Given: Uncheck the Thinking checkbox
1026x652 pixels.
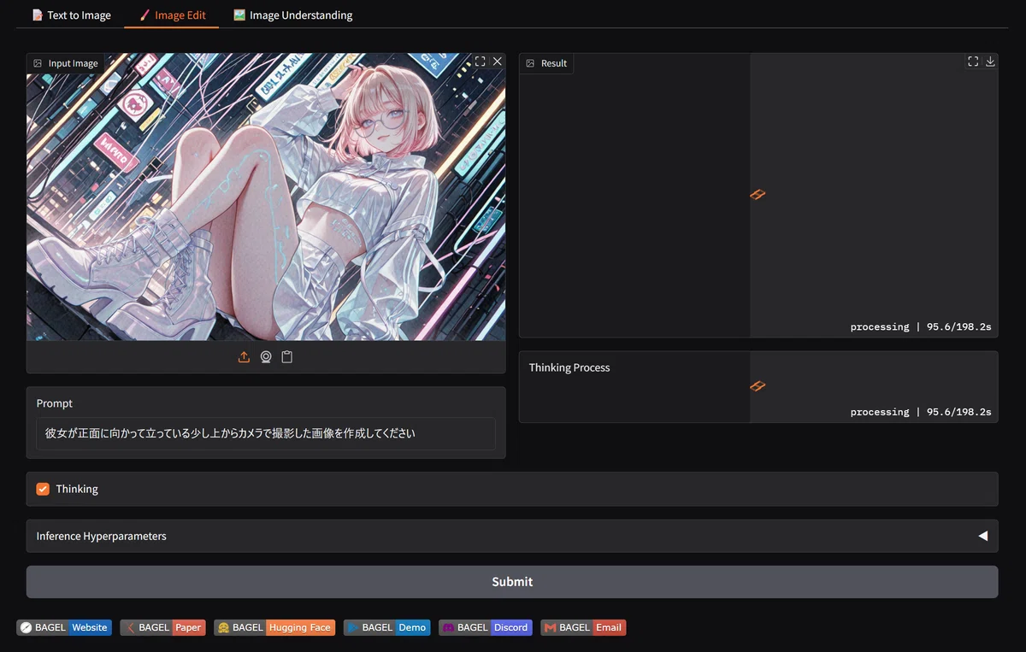Looking at the screenshot, I should pos(43,489).
